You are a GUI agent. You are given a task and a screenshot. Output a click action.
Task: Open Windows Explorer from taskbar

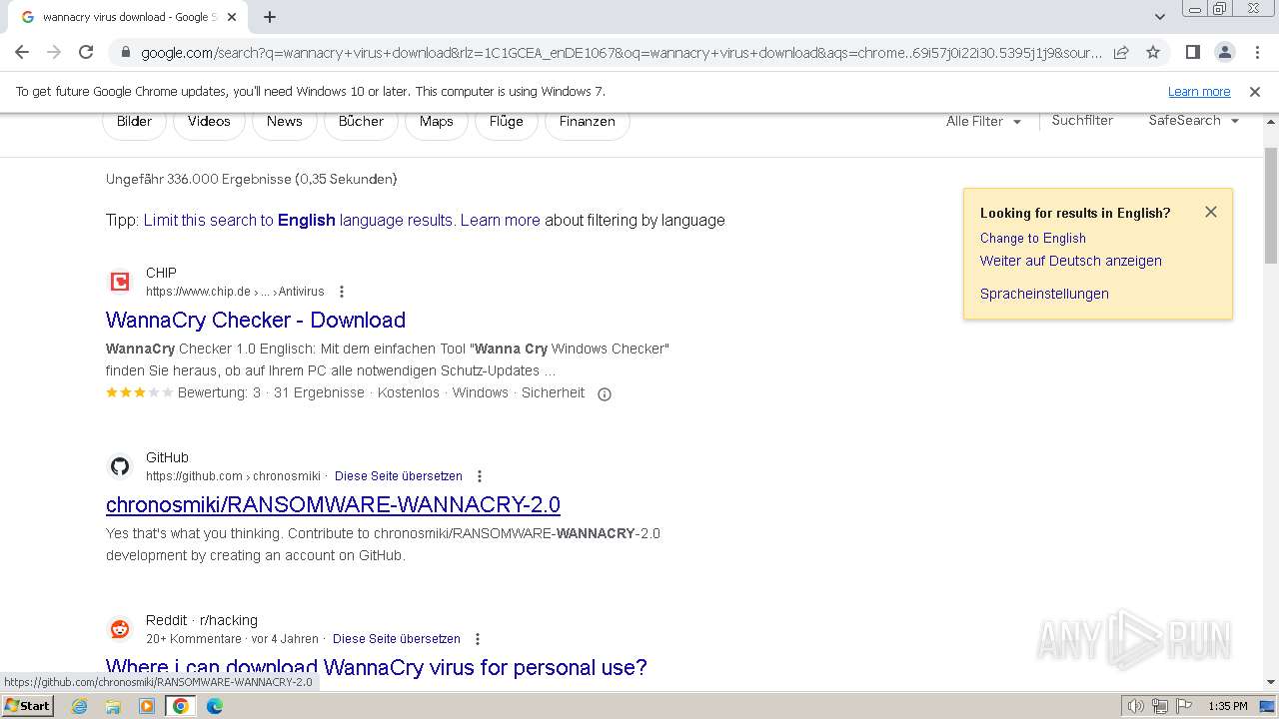113,706
